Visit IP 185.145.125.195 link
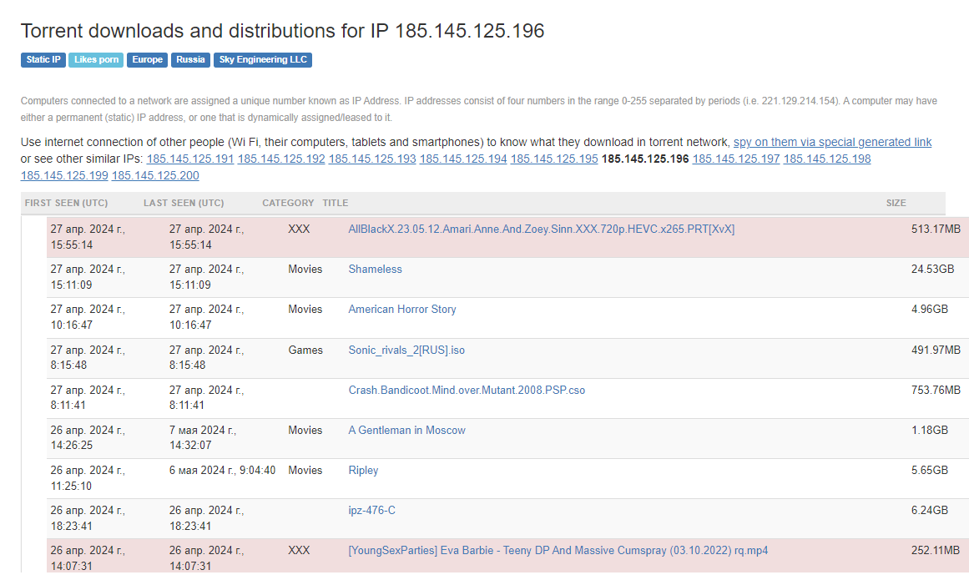 [x=554, y=159]
